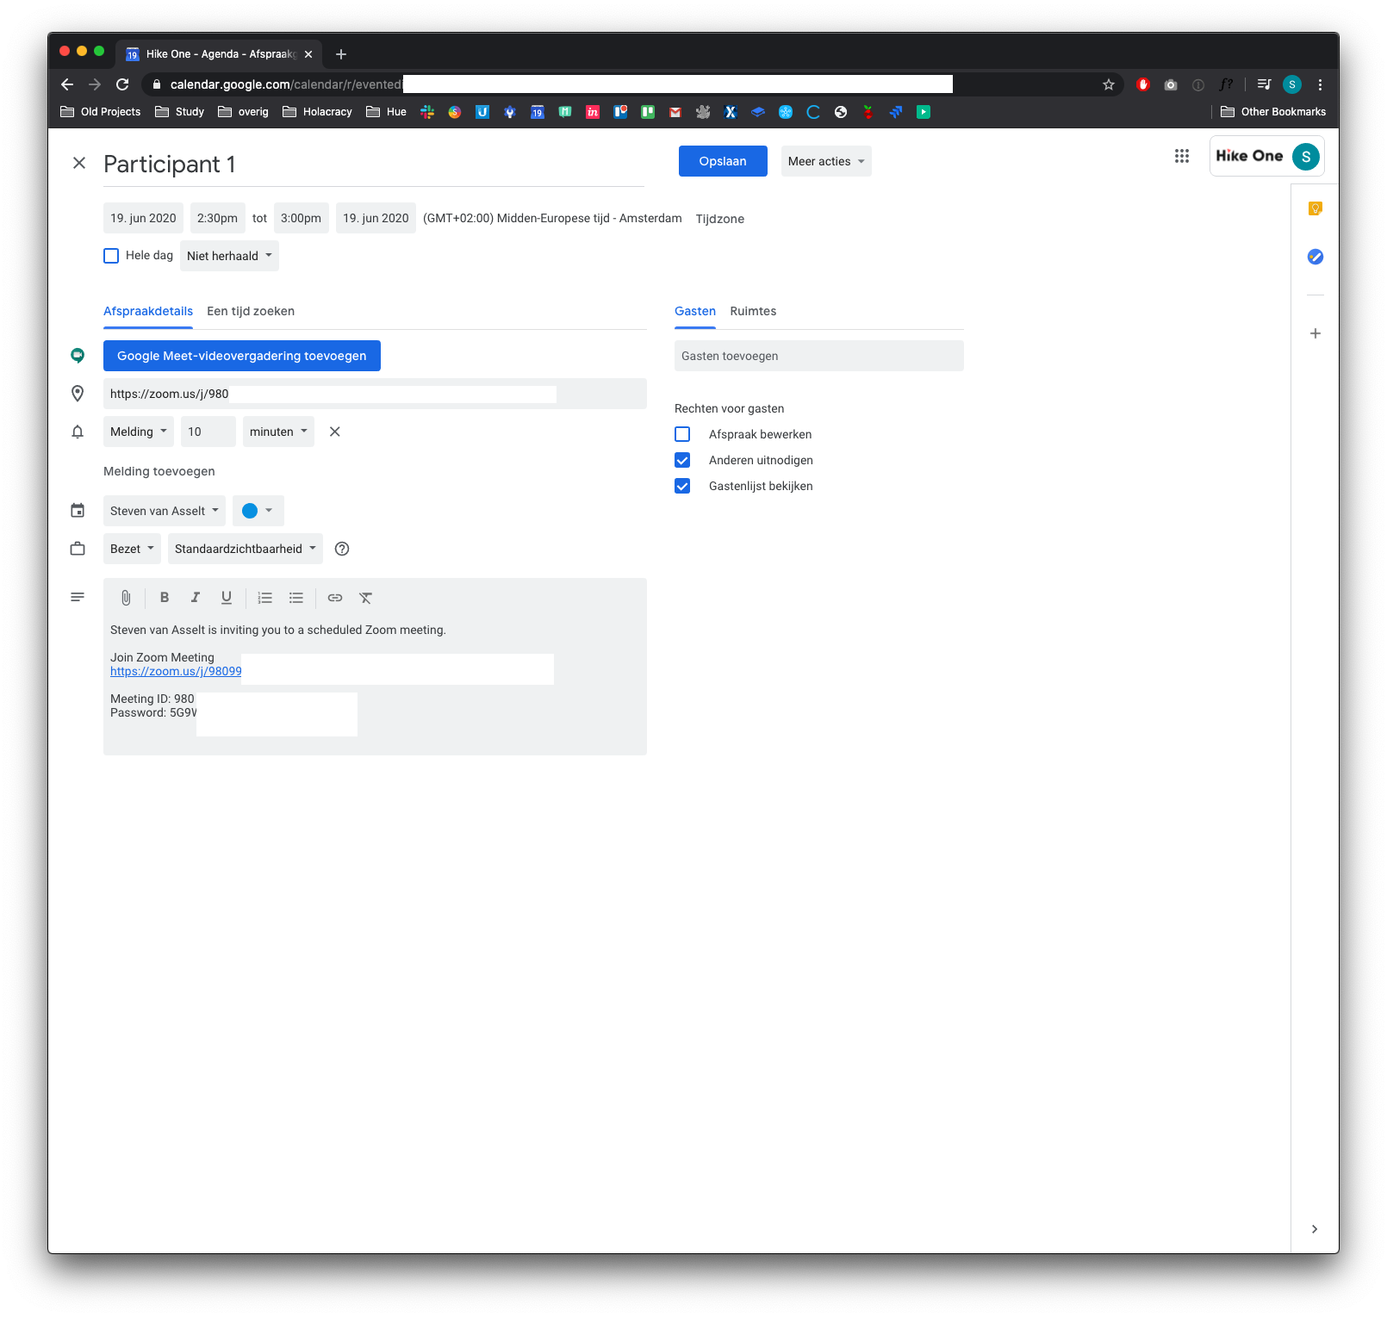The width and height of the screenshot is (1387, 1317).
Task: Enable the Hele dag checkbox
Action: [x=111, y=255]
